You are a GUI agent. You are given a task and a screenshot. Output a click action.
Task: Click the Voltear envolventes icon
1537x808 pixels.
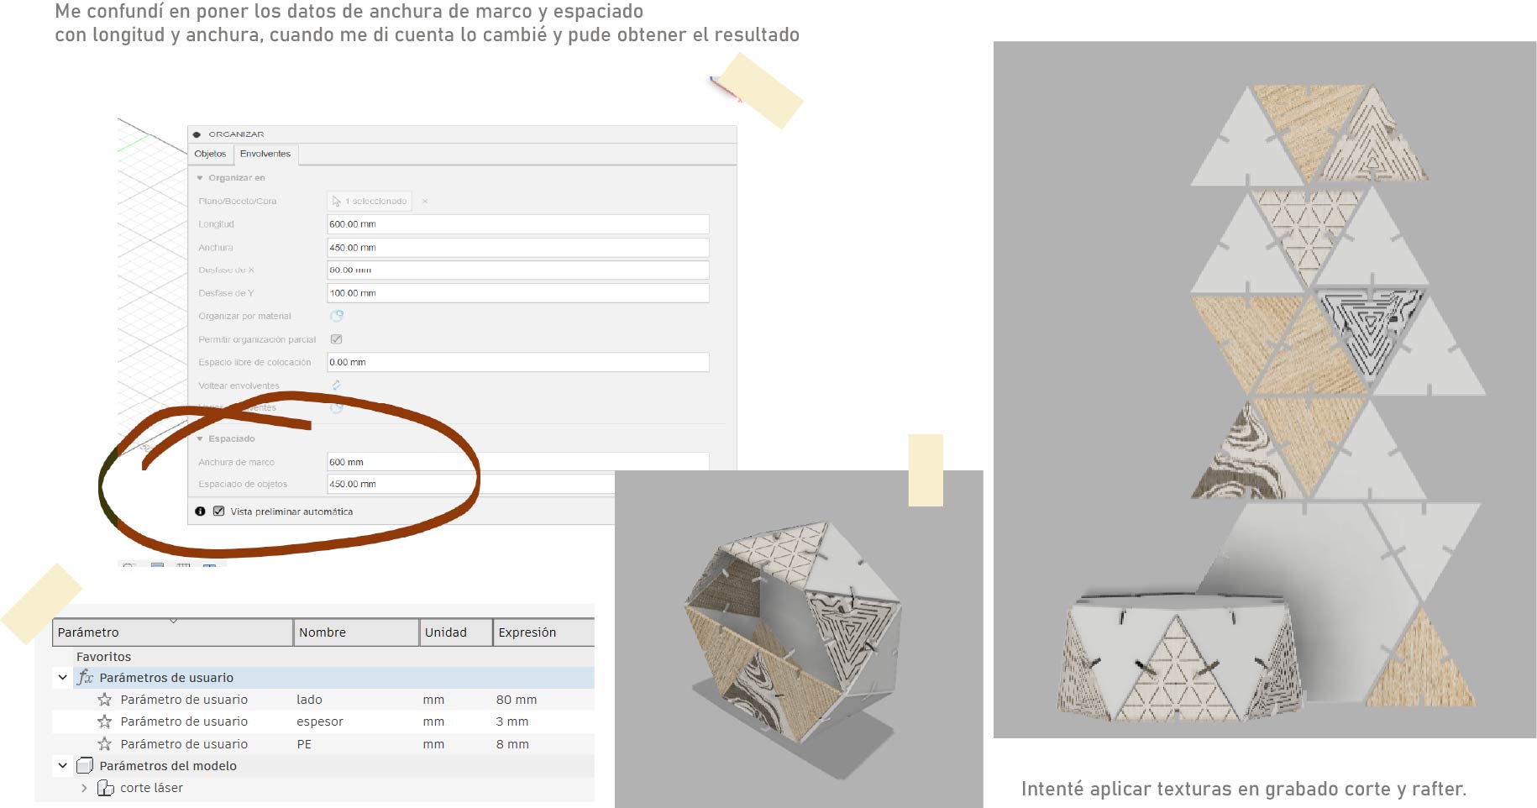[337, 386]
